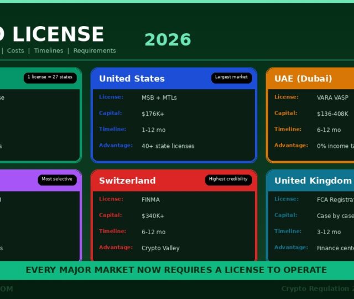Click '$176K+' capital value
Viewport: 354px width, 299px height.
pos(153,114)
